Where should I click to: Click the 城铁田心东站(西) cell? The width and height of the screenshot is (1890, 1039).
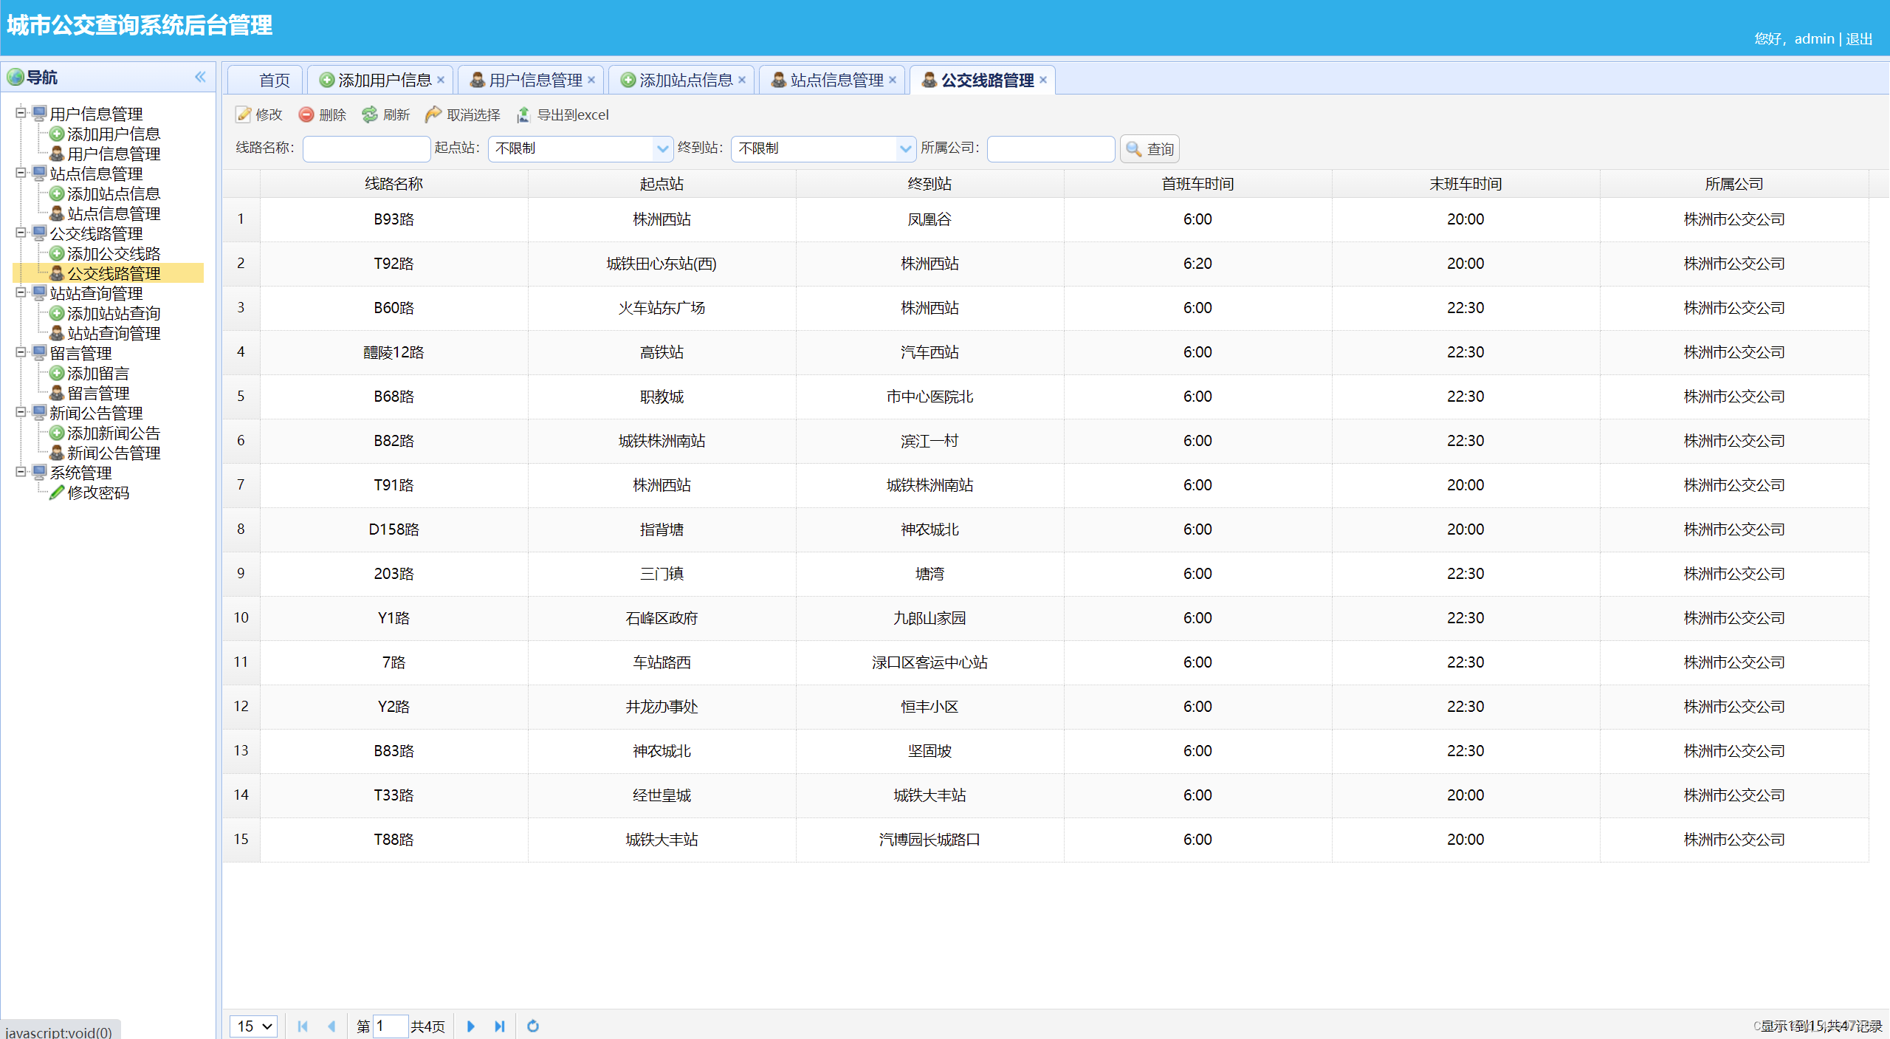(661, 264)
